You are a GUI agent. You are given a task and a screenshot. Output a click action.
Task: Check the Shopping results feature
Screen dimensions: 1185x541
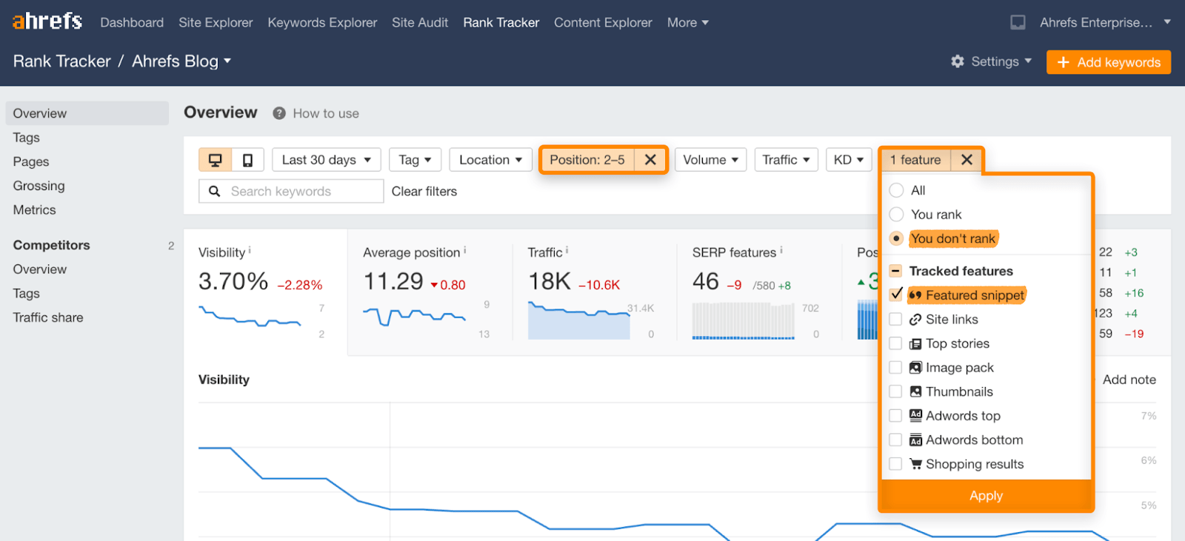(x=896, y=464)
